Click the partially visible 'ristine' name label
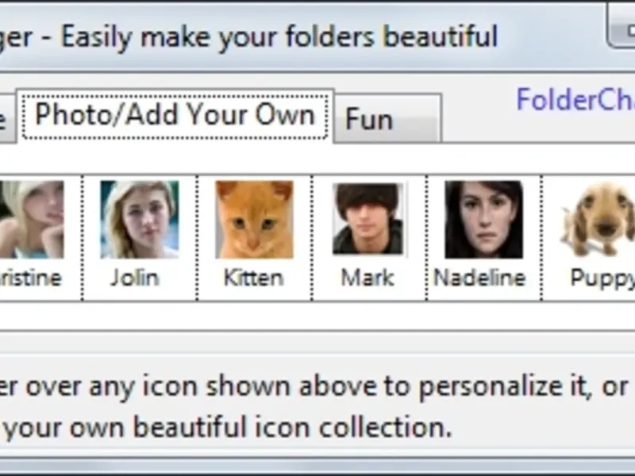The image size is (635, 476). (30, 278)
